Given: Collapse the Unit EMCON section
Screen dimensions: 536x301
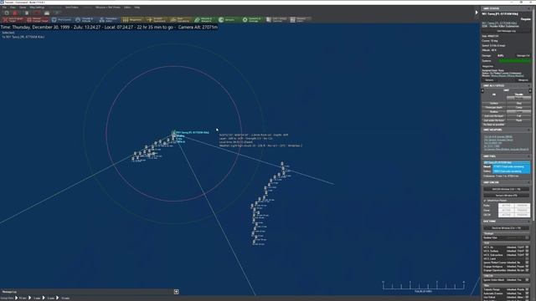Looking at the screenshot, I should pos(528,182).
